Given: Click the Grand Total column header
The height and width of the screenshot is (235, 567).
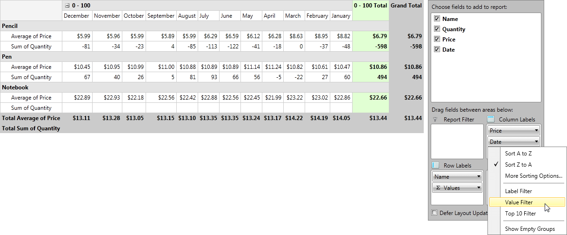Looking at the screenshot, I should tap(406, 6).
